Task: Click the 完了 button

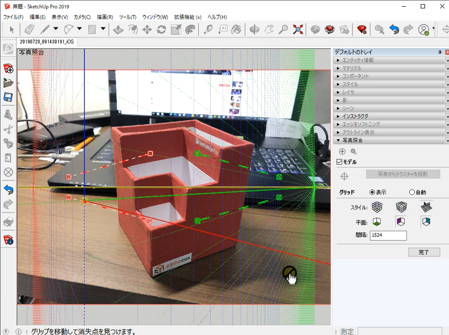Action: [x=424, y=252]
